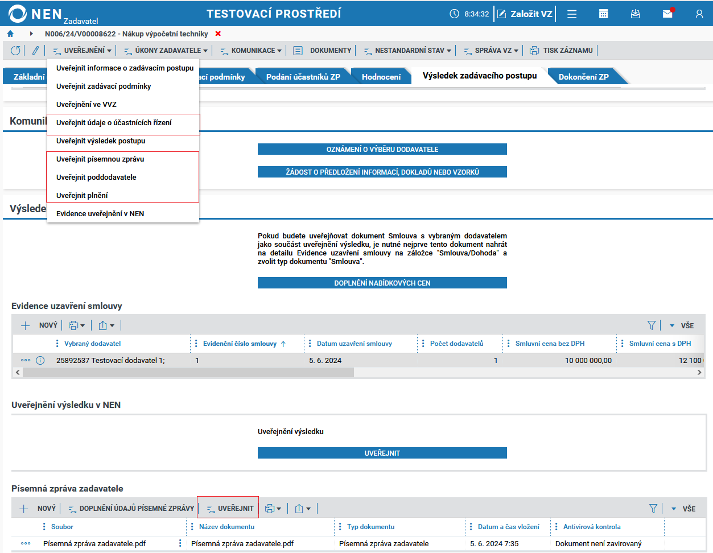Viewport: 713px width, 553px height.
Task: Click ŽÁDOST O PŘEDLOŽENÍ INFORMACÍ button
Action: (x=382, y=172)
